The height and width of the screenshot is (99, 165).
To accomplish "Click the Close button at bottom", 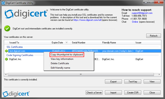I will click(152, 93).
